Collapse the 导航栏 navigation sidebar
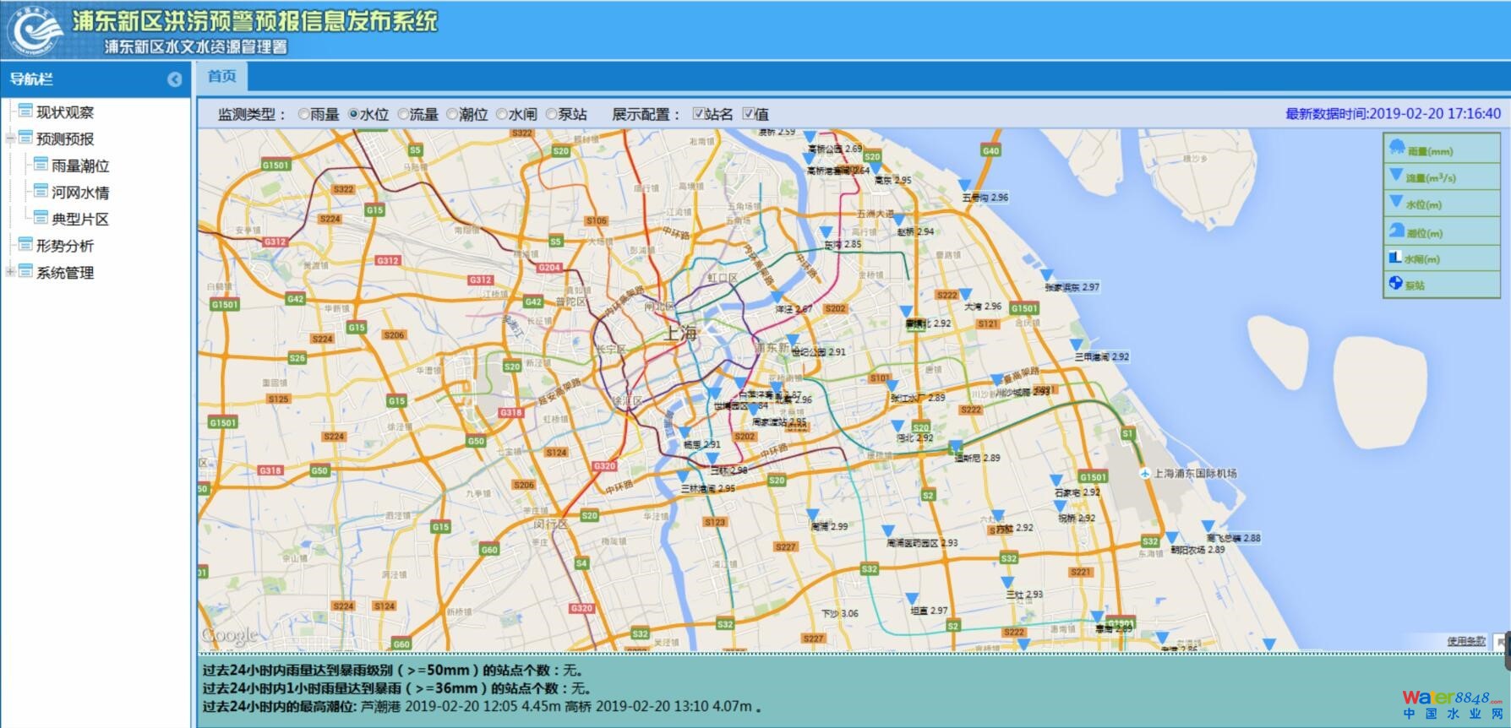 click(175, 79)
